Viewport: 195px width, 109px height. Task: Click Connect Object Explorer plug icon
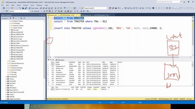click(x=10, y=18)
